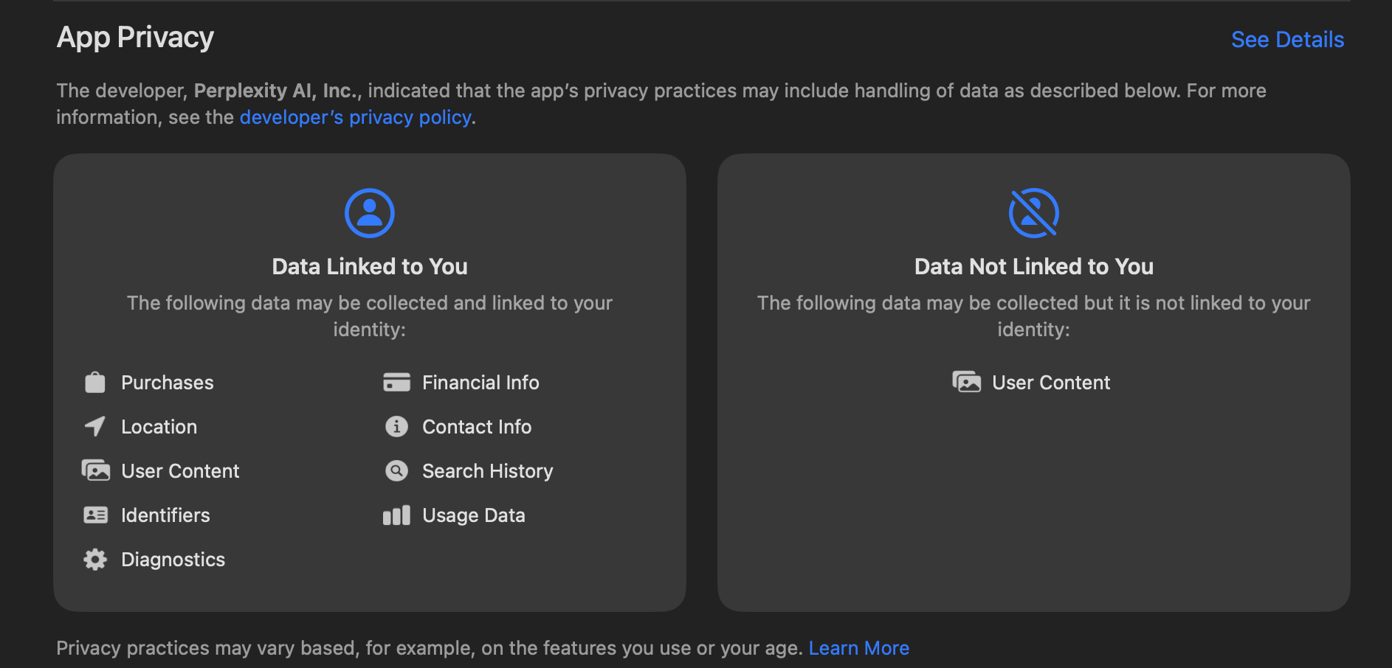Click User Content icon under Data Not Linked
Viewport: 1392px width, 668px height.
(966, 383)
